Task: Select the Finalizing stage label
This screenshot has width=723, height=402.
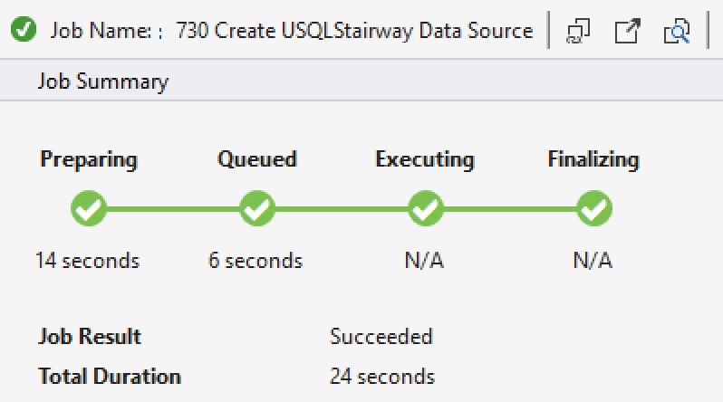Action: click(593, 160)
